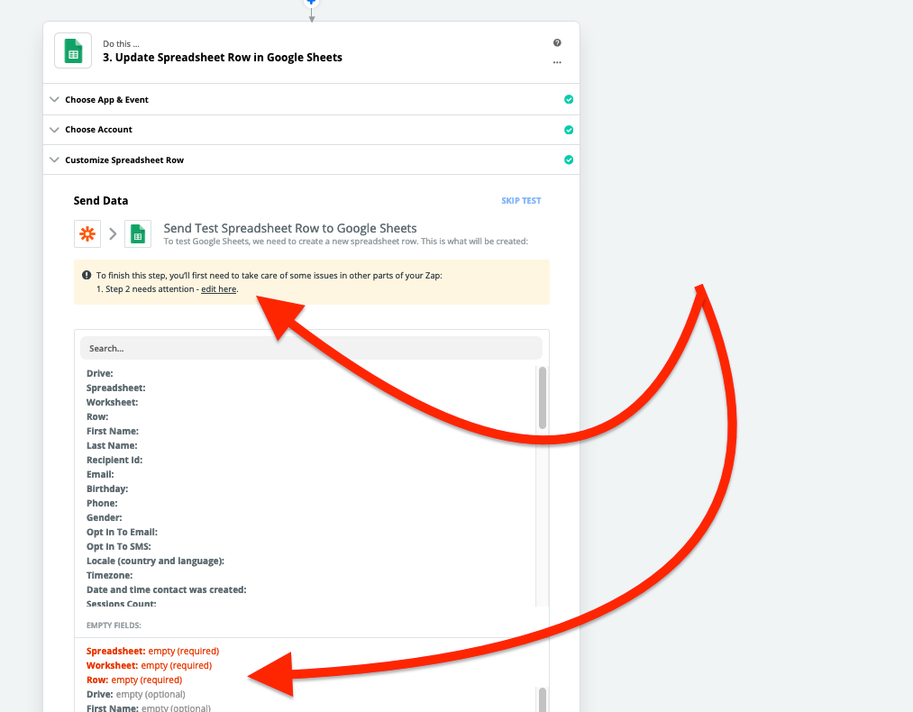The width and height of the screenshot is (913, 712).
Task: Click the SKIP TEST link
Action: point(521,200)
